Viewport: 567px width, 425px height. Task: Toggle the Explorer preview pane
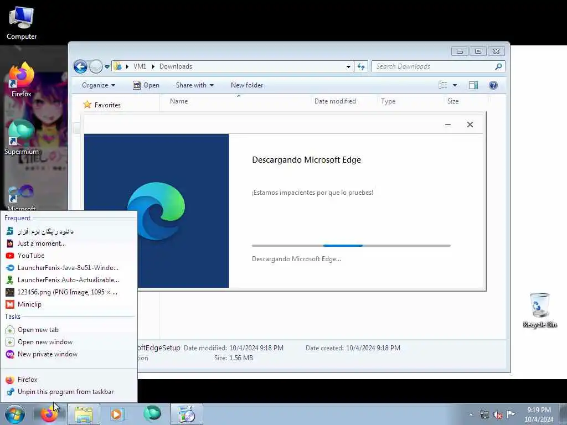click(x=473, y=85)
